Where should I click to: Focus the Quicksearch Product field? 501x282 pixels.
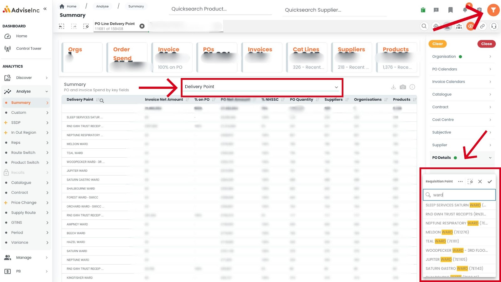tap(221, 9)
